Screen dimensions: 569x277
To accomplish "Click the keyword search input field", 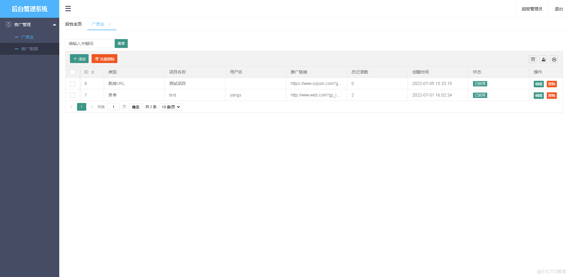I will coord(89,44).
